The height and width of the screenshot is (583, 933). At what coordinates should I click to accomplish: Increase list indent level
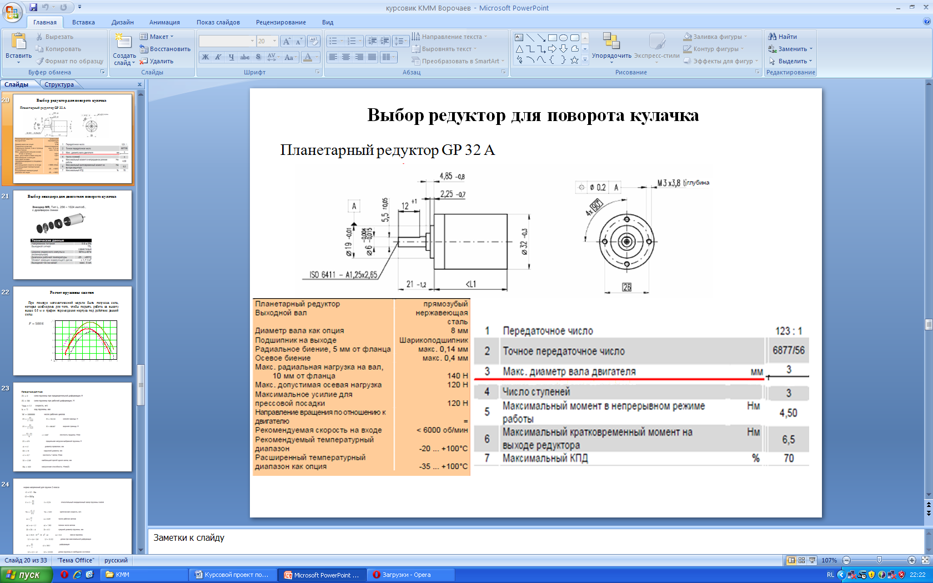coord(384,41)
